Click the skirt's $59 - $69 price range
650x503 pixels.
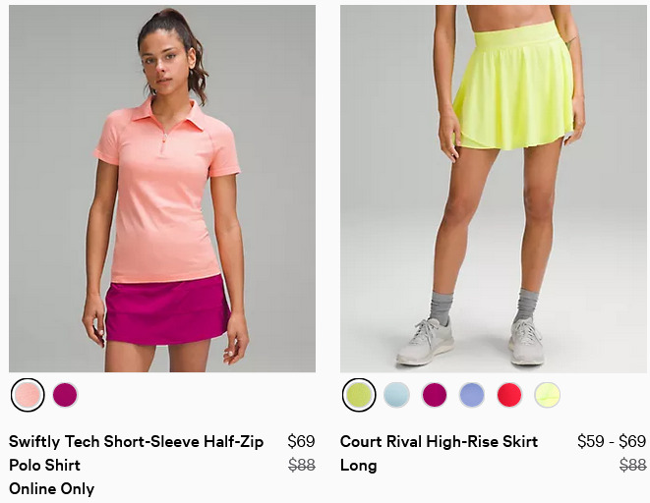coord(612,441)
